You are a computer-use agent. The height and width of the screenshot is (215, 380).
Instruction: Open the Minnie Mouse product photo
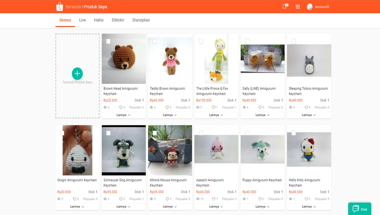click(170, 150)
